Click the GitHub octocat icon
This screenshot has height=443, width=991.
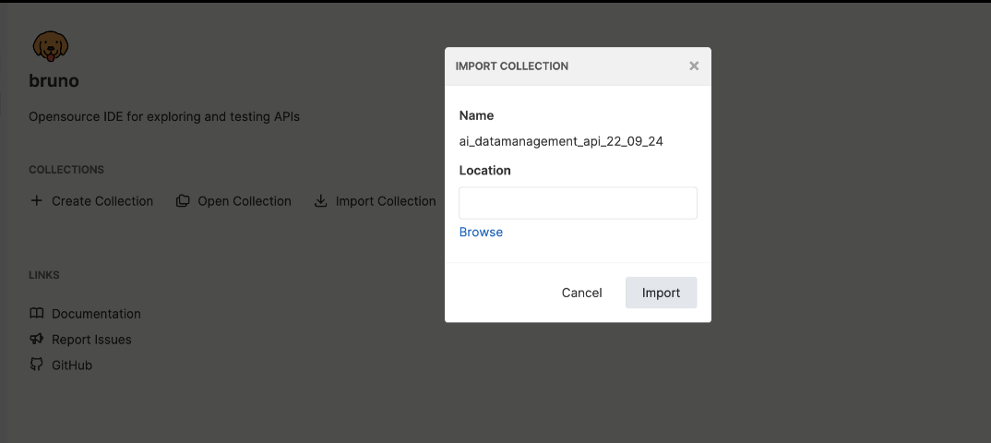click(37, 365)
